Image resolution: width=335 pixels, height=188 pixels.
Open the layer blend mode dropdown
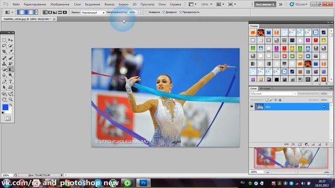tap(273, 94)
